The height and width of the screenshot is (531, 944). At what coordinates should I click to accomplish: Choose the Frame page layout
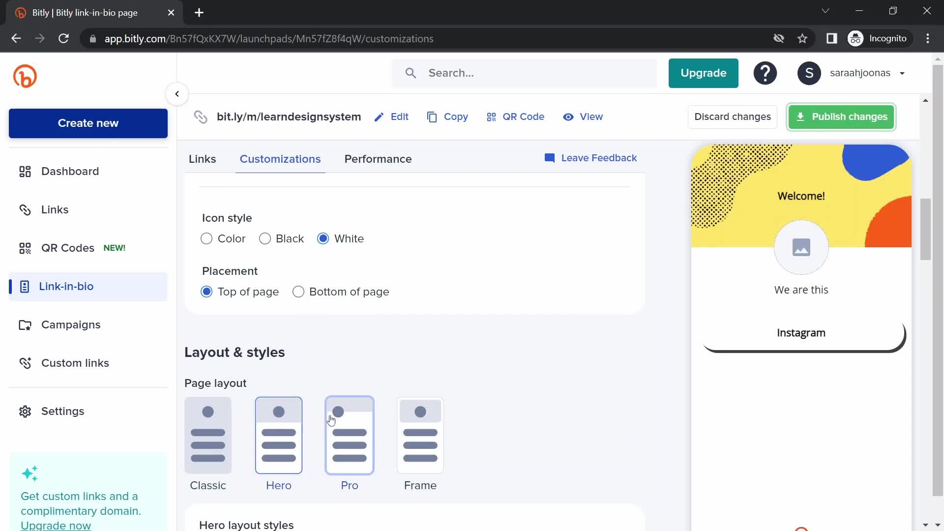point(420,436)
